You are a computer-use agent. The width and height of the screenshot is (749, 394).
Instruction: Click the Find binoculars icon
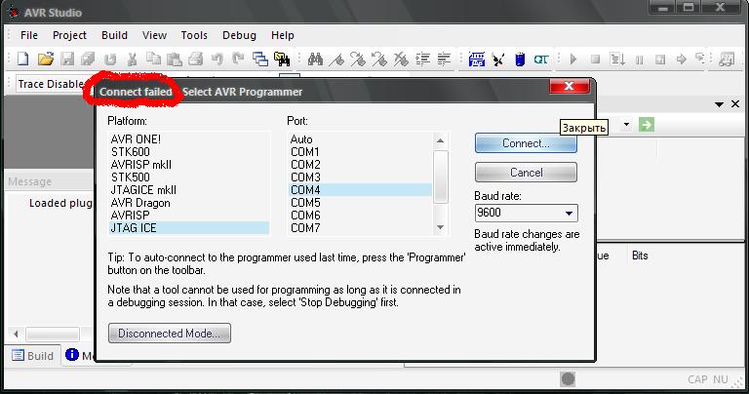[315, 59]
